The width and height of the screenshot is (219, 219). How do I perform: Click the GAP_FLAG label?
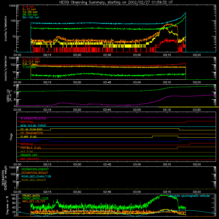(x=27, y=122)
